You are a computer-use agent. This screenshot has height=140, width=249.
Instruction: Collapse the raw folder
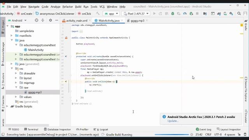click(x=16, y=87)
